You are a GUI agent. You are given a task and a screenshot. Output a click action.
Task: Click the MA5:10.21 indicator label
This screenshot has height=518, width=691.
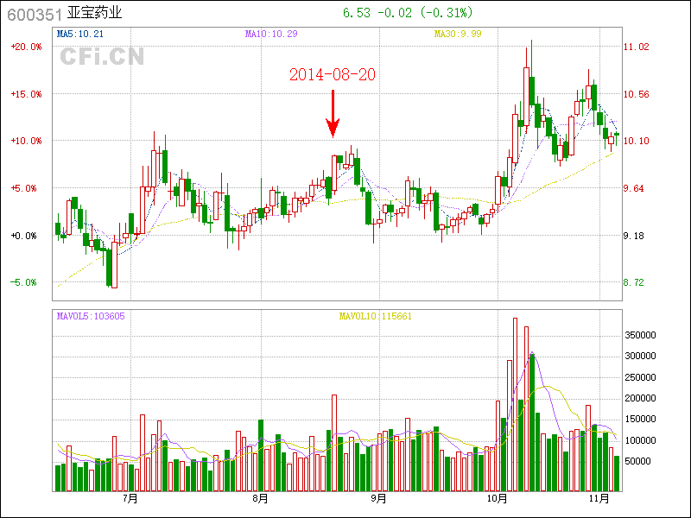coord(79,34)
